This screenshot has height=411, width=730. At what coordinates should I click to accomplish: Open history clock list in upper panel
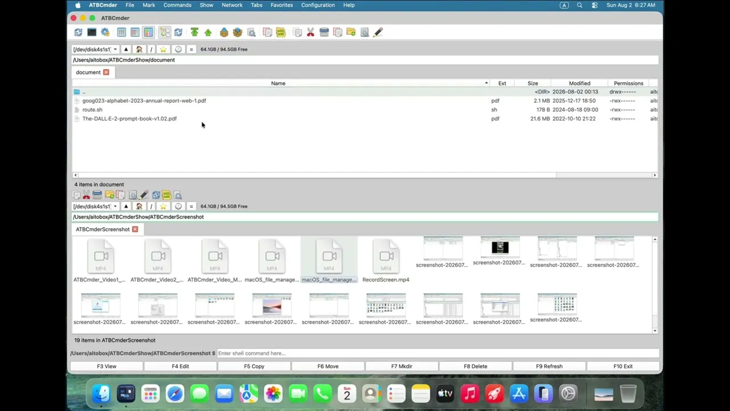pyautogui.click(x=178, y=49)
